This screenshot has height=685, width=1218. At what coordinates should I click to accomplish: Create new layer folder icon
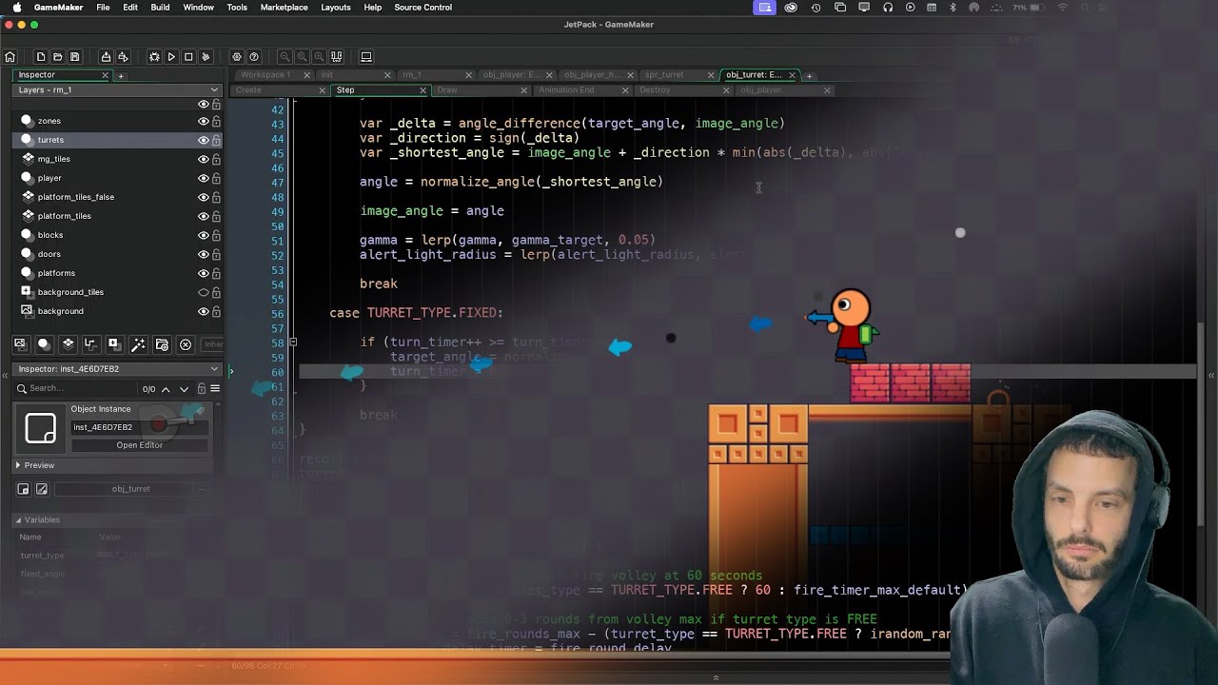coord(162,344)
